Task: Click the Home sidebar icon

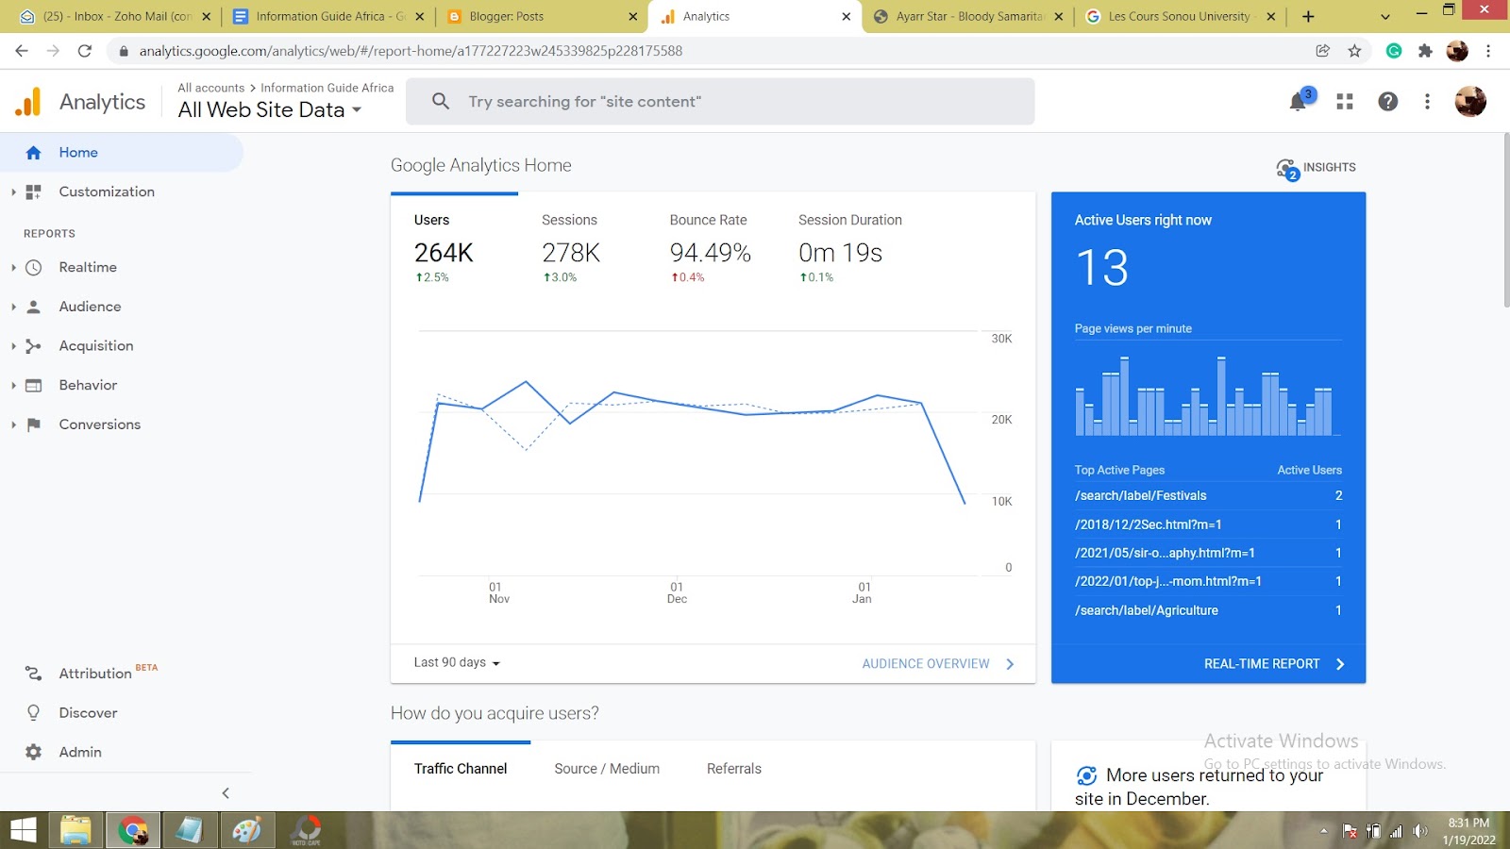Action: pyautogui.click(x=34, y=153)
